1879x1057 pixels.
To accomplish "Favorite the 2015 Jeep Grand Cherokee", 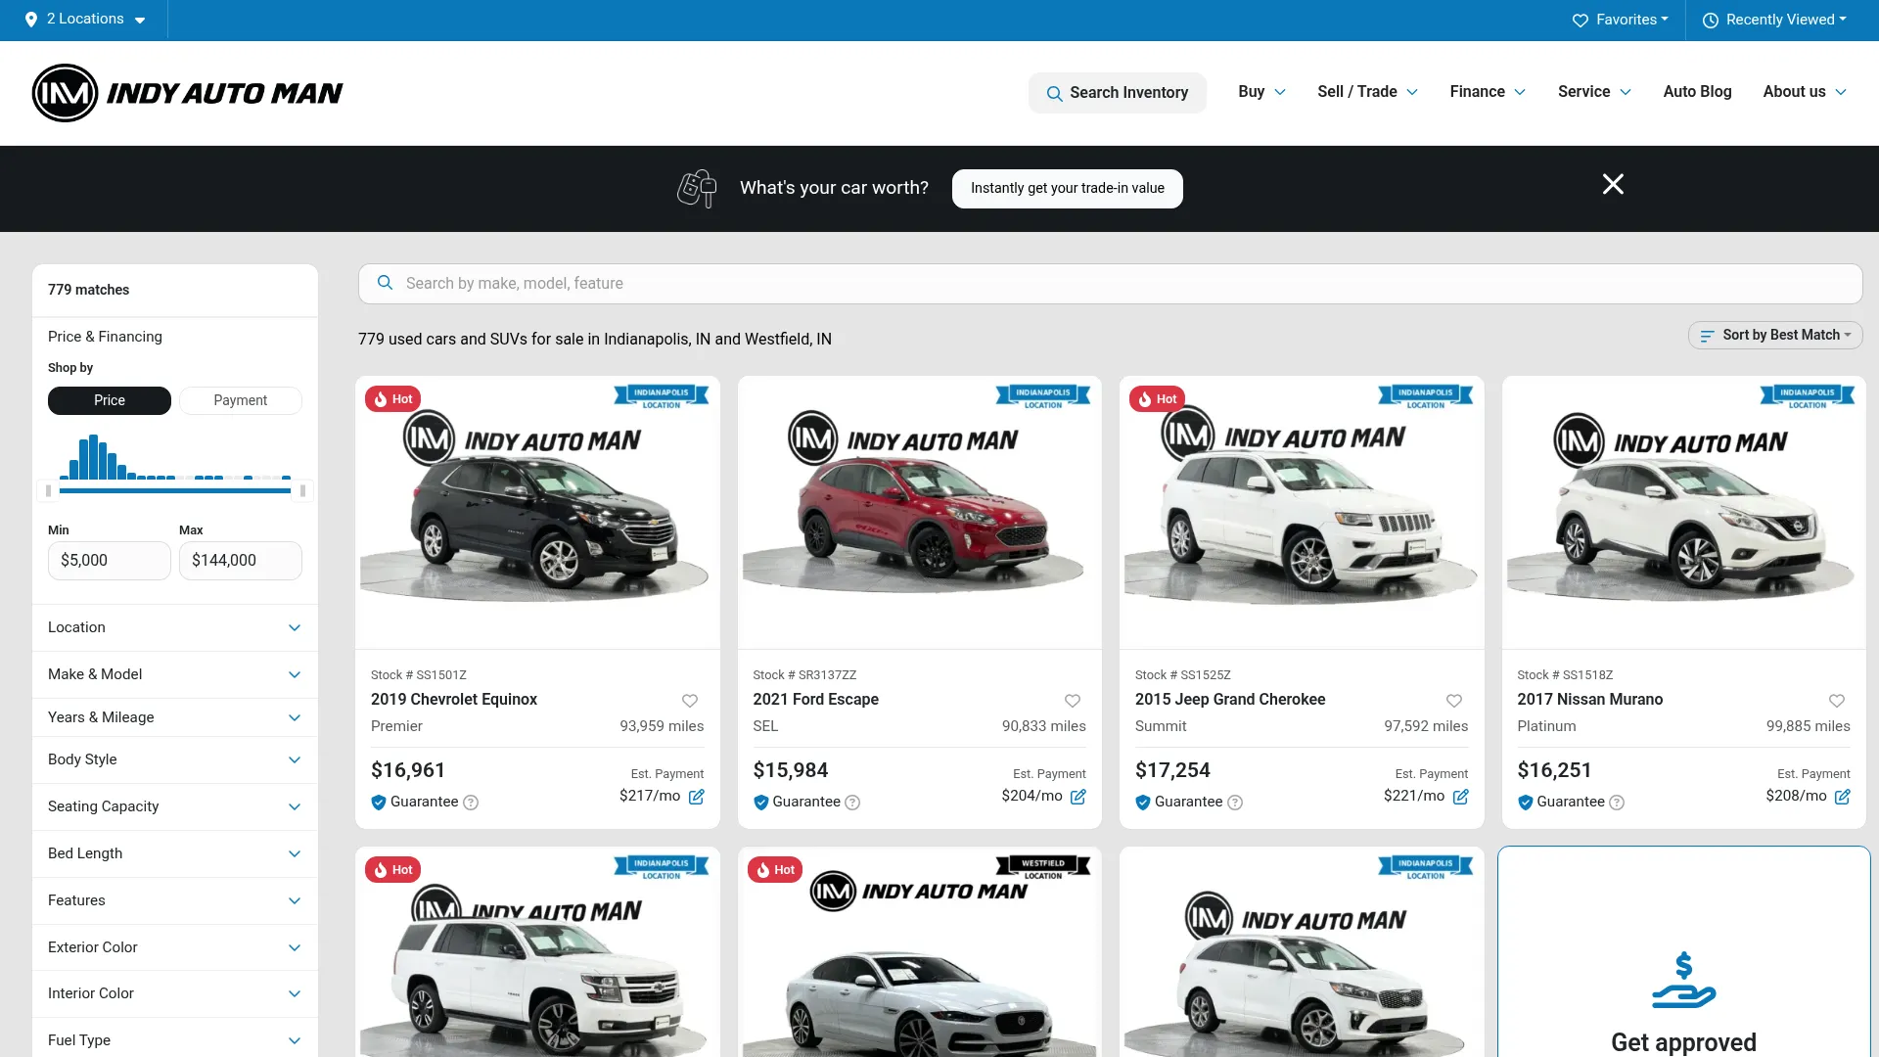I will click(x=1454, y=701).
